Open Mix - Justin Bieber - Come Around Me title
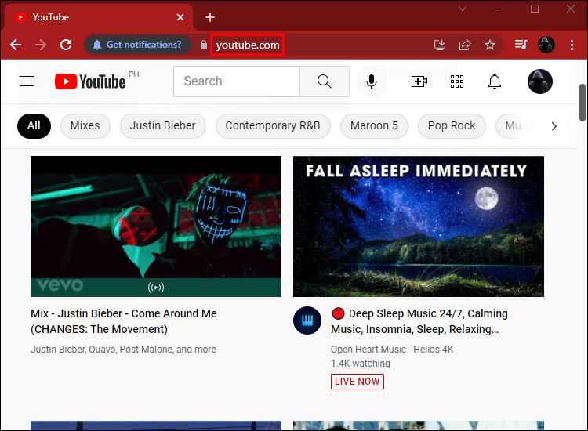Image resolution: width=588 pixels, height=431 pixels. coord(124,321)
